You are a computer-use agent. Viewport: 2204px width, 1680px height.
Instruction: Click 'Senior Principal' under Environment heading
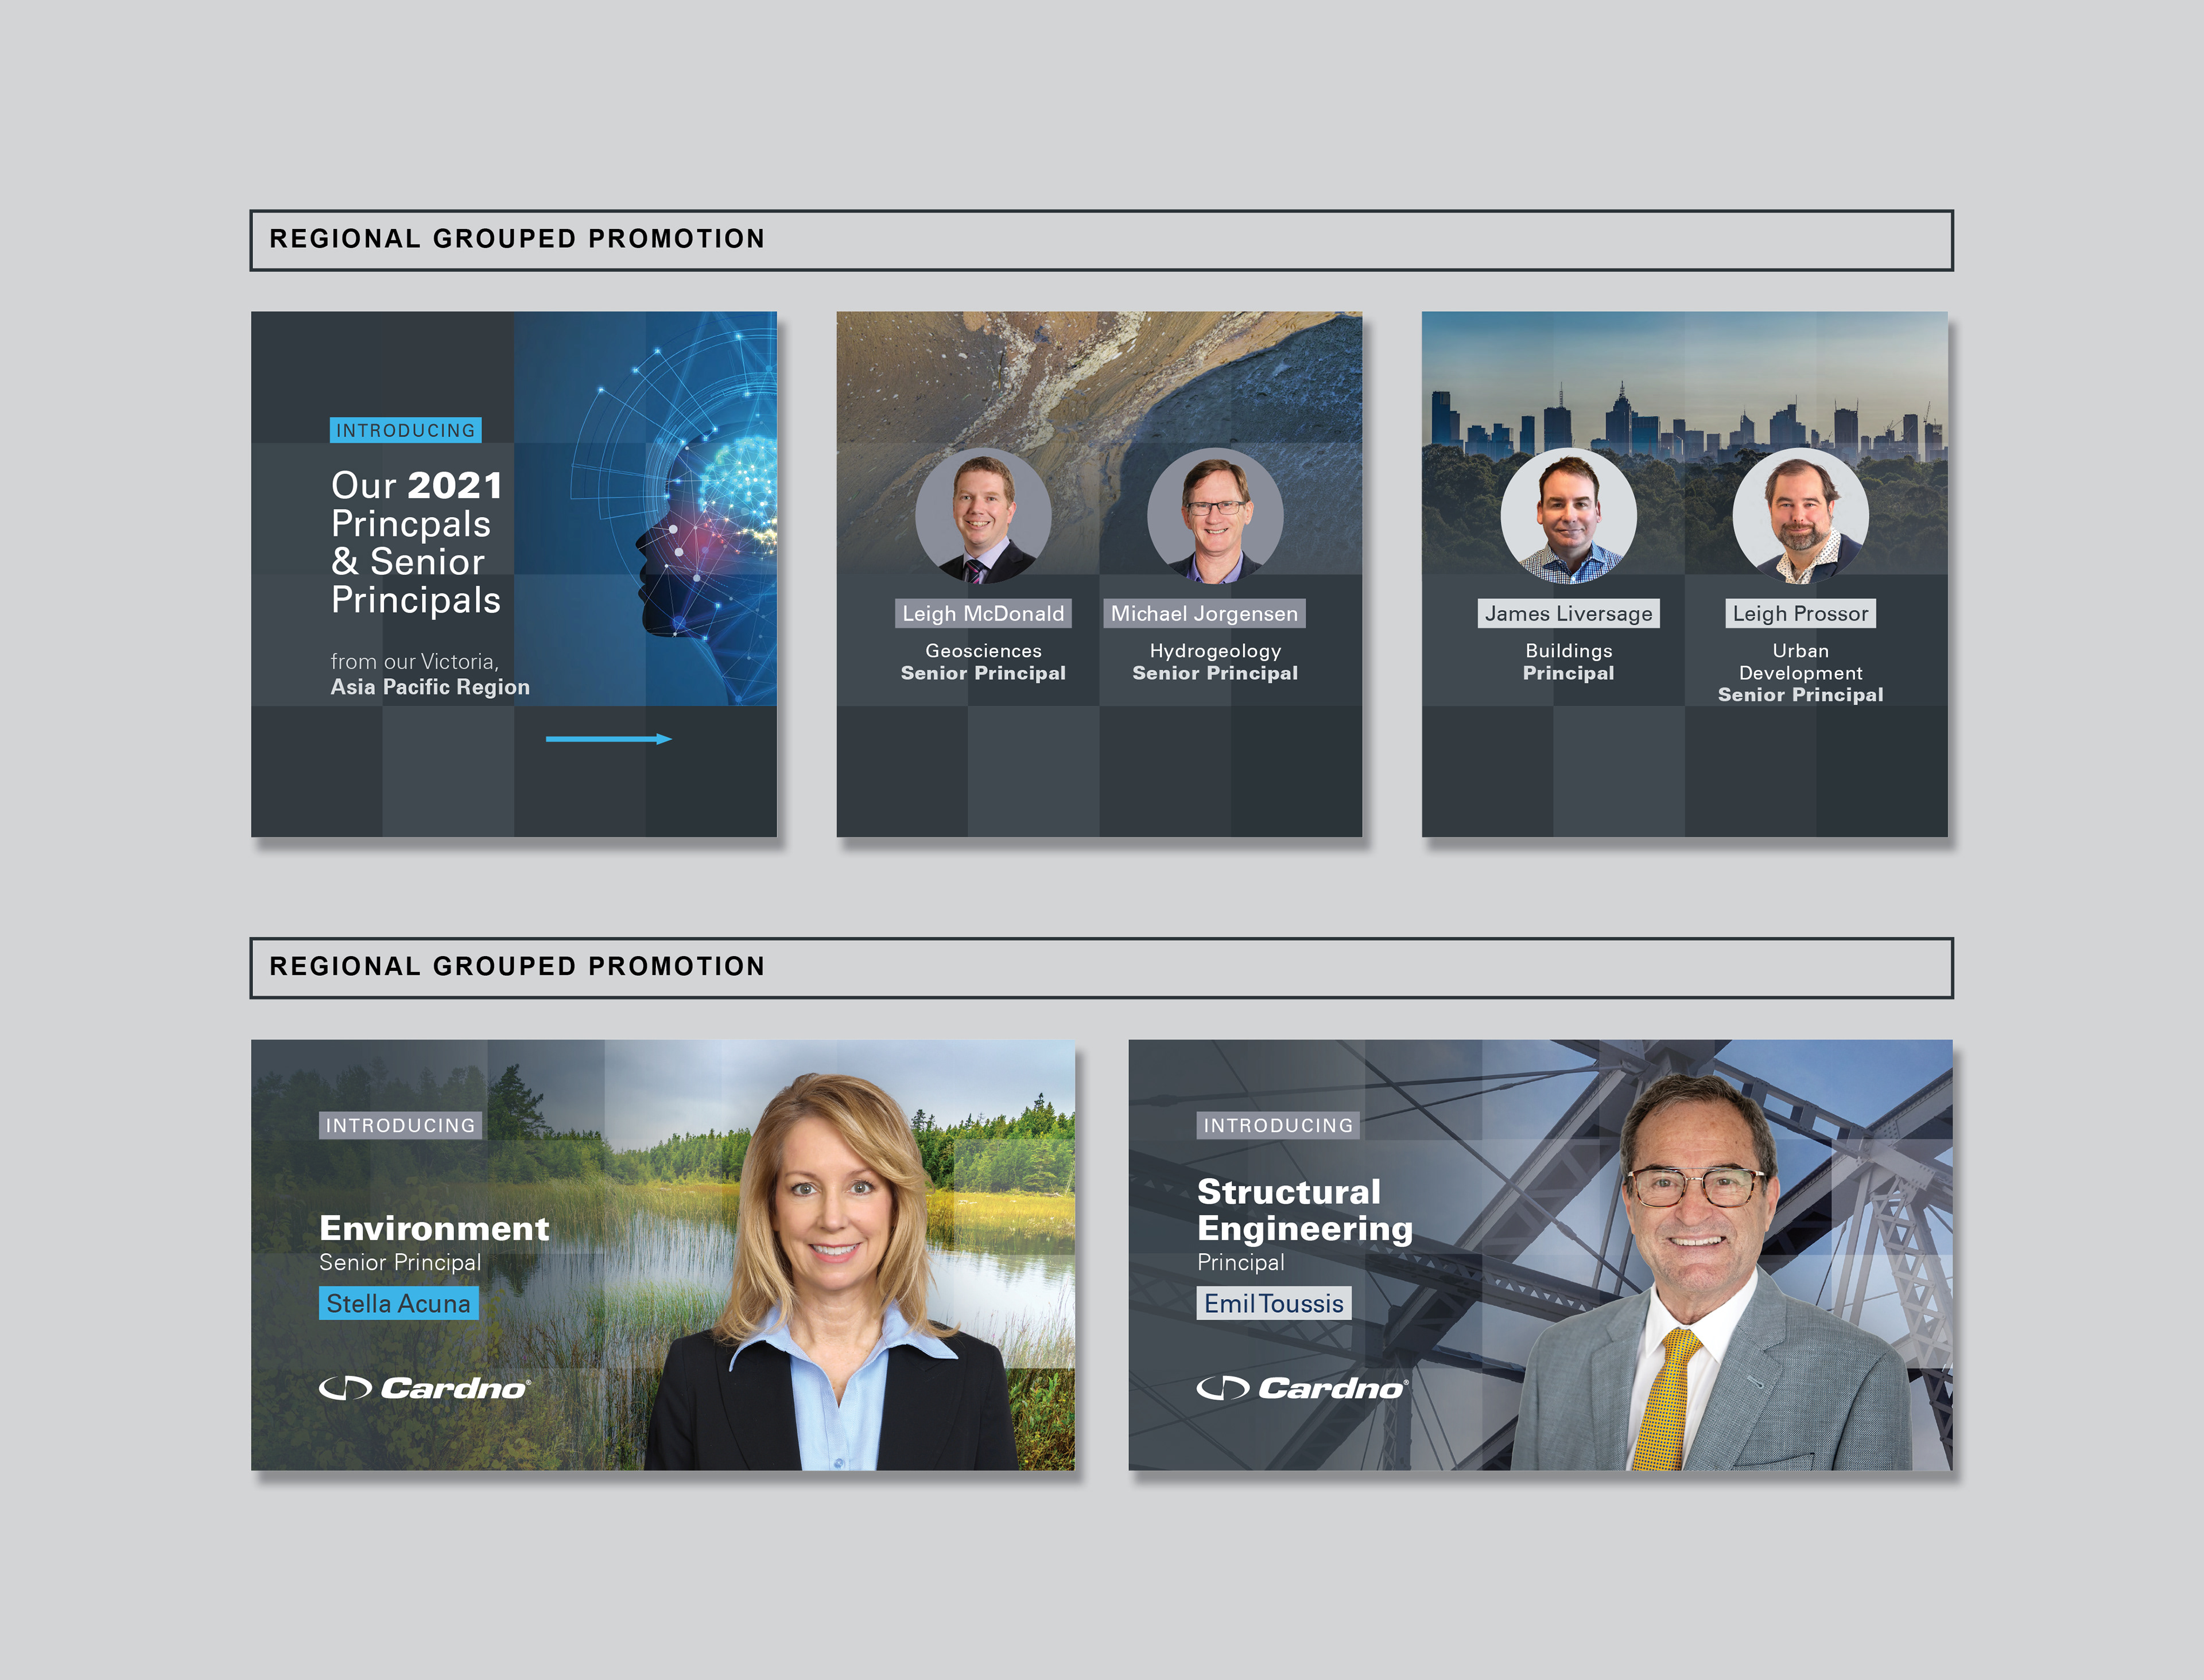tap(400, 1263)
